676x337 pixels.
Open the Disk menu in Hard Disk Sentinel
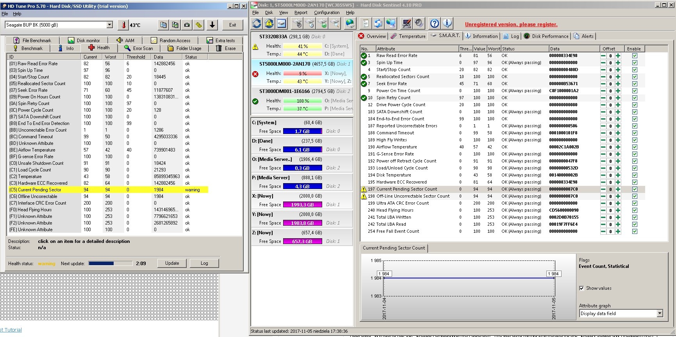click(x=269, y=12)
